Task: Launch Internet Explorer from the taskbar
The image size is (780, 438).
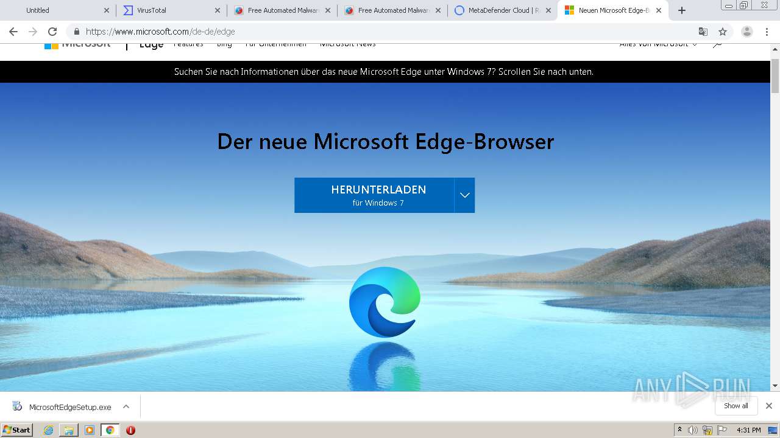Action: pyautogui.click(x=49, y=430)
